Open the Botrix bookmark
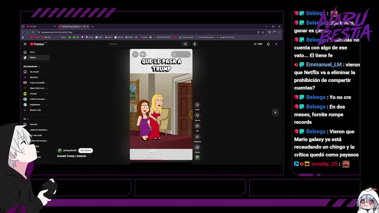379x213 pixels. pyautogui.click(x=109, y=37)
